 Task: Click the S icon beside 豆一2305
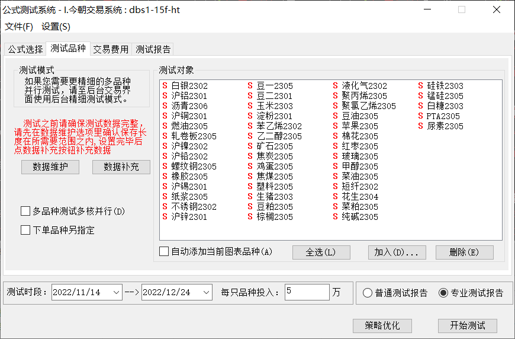[x=250, y=86]
